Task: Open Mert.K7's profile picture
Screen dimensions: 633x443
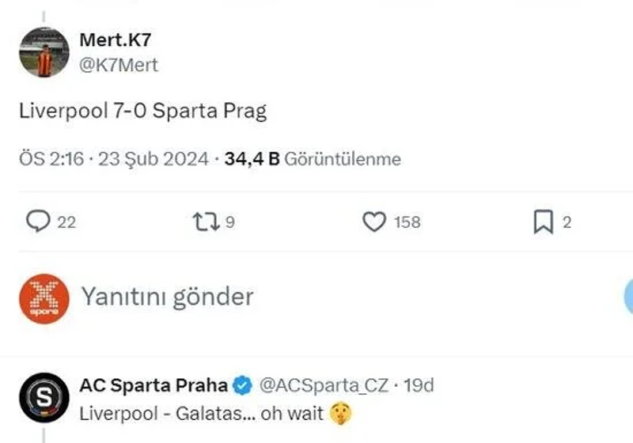Action: click(x=44, y=52)
